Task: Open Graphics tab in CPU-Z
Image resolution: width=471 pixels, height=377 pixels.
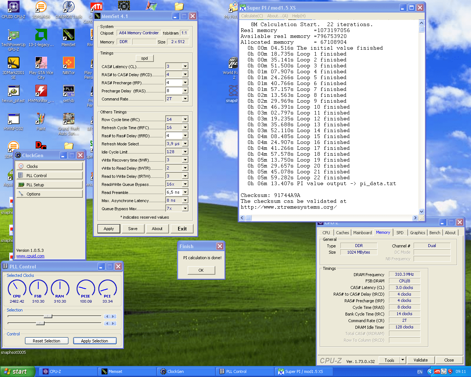Action: click(418, 233)
